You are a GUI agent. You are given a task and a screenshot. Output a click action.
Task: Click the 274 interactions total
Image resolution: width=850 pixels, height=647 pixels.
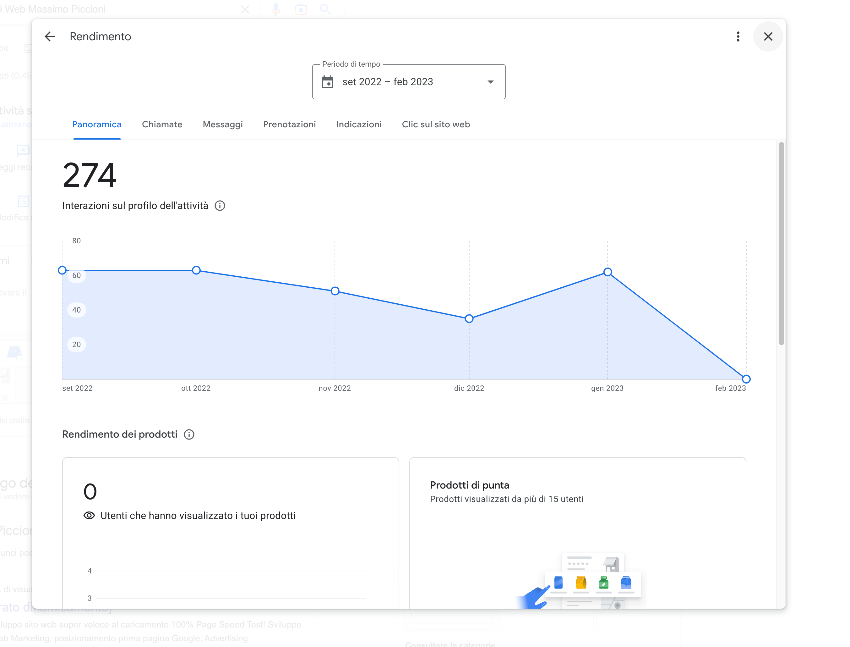89,175
